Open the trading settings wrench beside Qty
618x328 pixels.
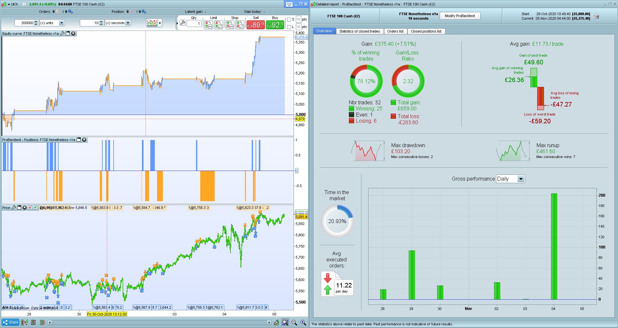[x=183, y=23]
